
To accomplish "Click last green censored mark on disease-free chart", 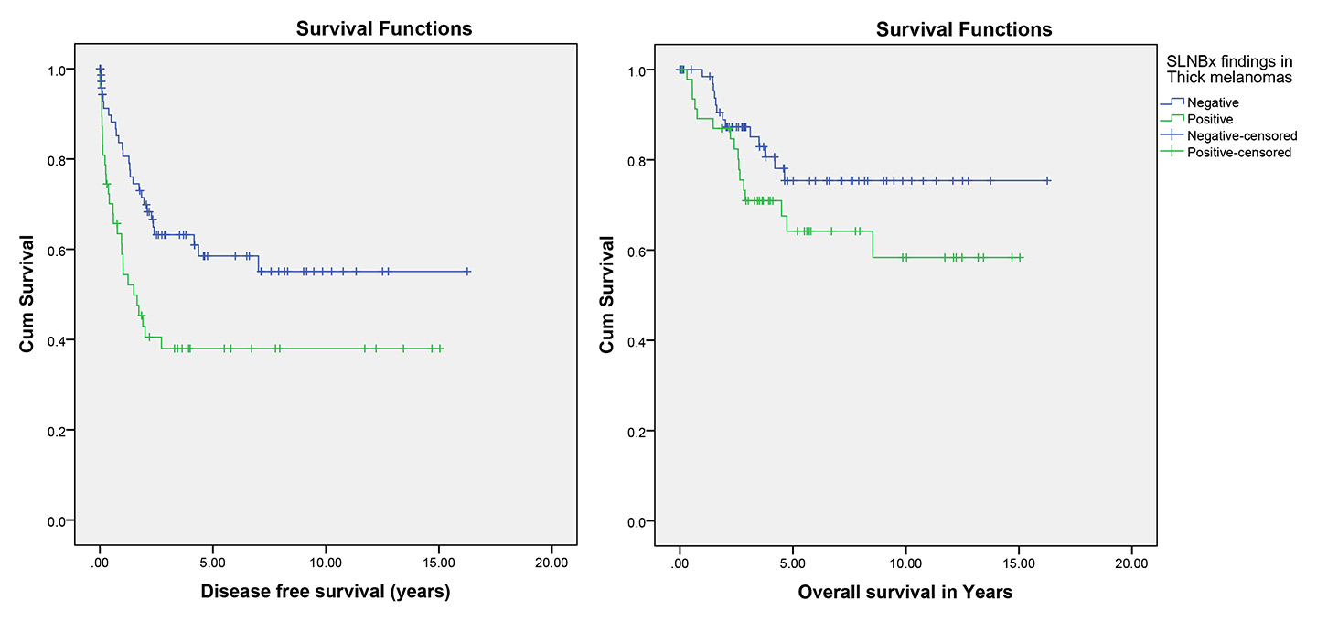I will [x=440, y=349].
